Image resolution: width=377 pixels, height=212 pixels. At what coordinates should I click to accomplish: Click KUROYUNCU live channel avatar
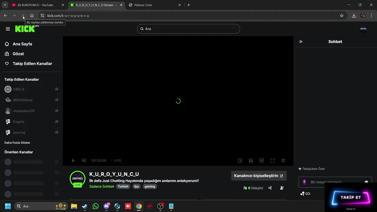77,179
